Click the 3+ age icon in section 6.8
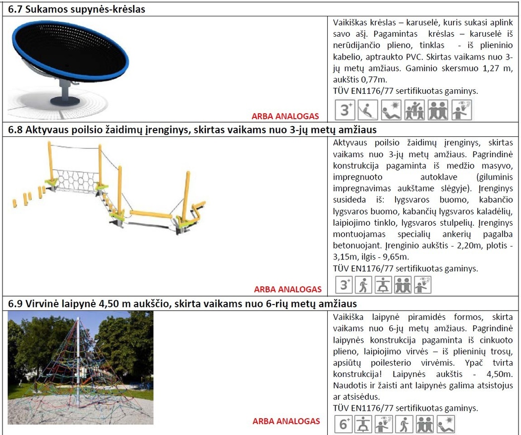This screenshot has width=521, height=435. [x=345, y=285]
